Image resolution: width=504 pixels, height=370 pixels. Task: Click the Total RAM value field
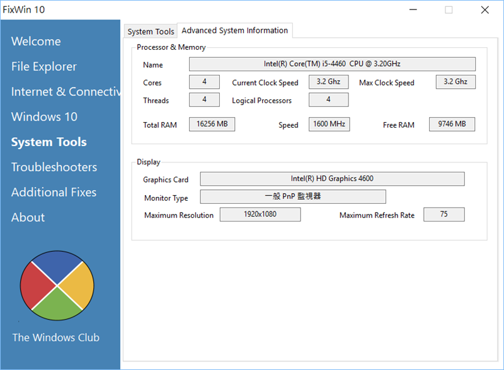tap(212, 124)
